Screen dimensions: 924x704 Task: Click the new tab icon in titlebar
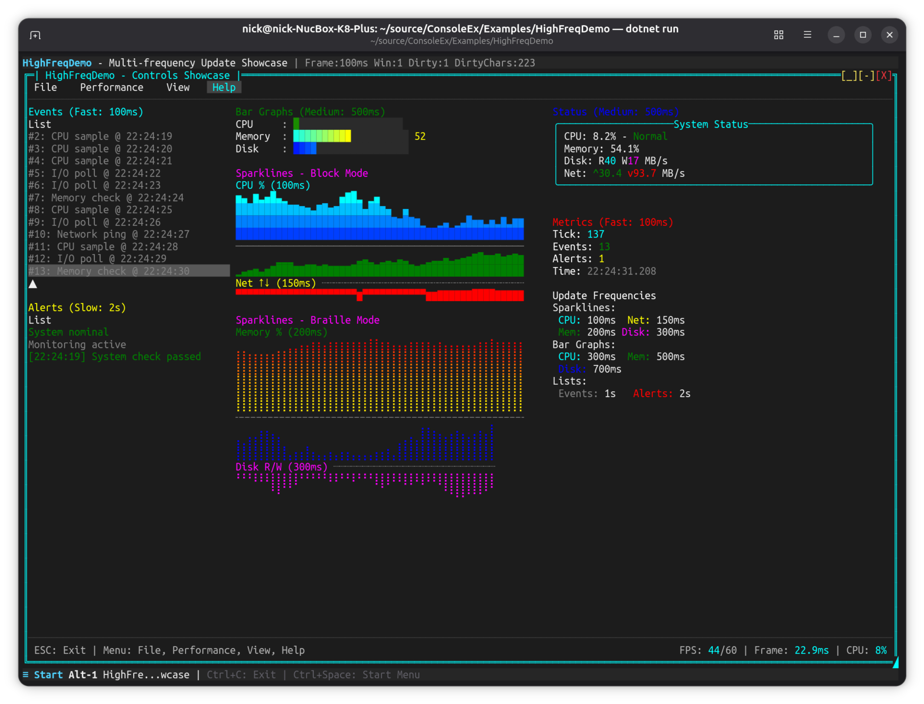tap(35, 35)
